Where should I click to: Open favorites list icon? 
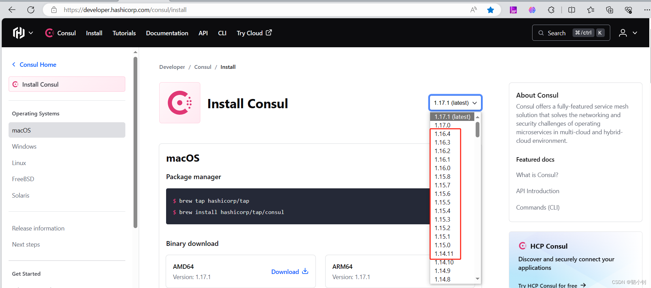pyautogui.click(x=591, y=10)
